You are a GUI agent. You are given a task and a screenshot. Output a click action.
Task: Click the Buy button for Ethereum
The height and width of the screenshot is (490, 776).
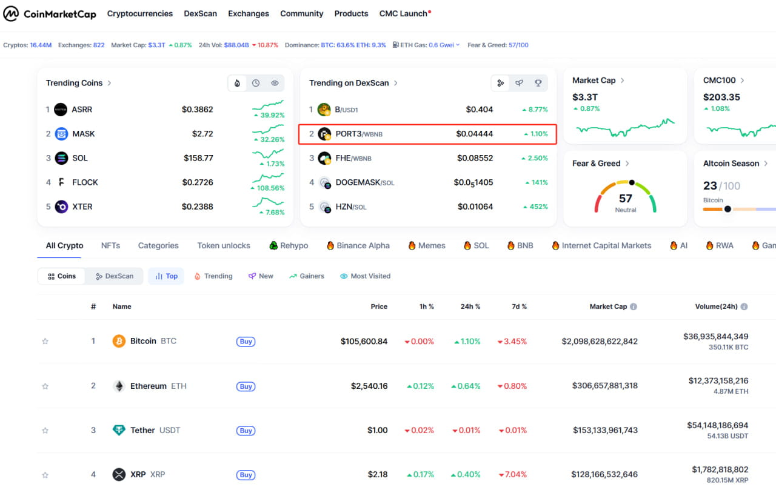pyautogui.click(x=246, y=386)
